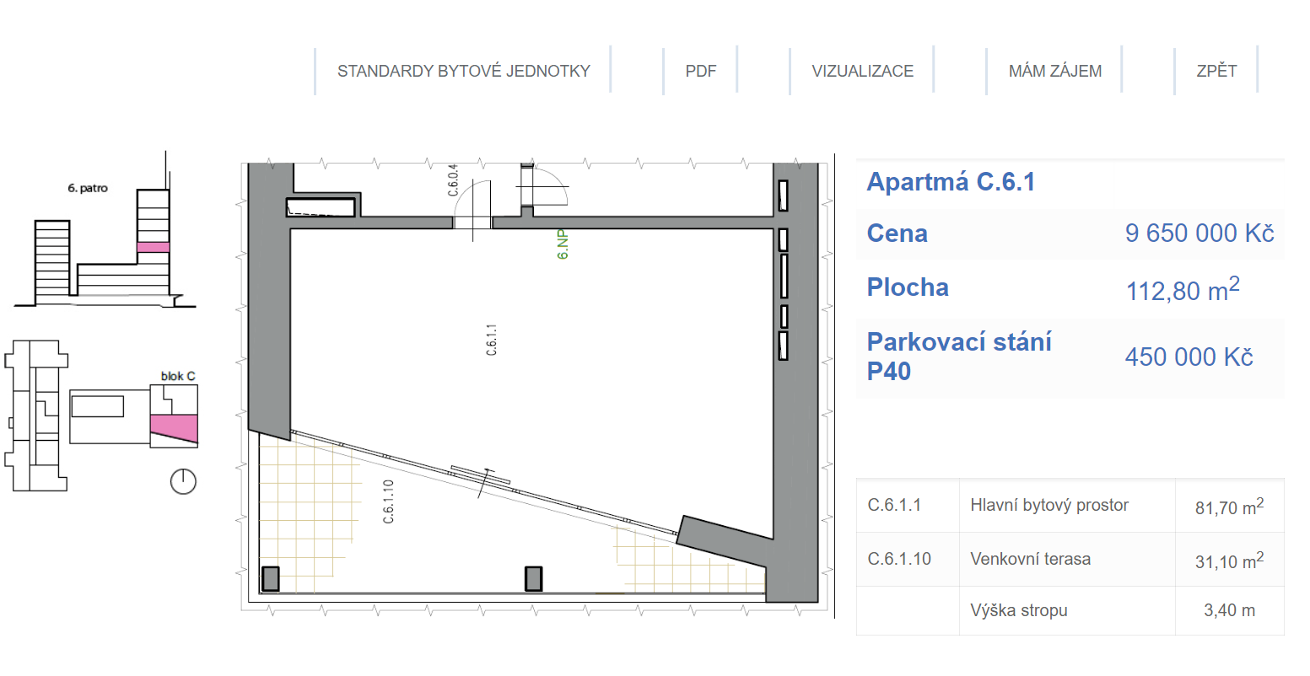Image resolution: width=1310 pixels, height=676 pixels.
Task: Select the Venkovní terasa table row
Action: [1030, 560]
